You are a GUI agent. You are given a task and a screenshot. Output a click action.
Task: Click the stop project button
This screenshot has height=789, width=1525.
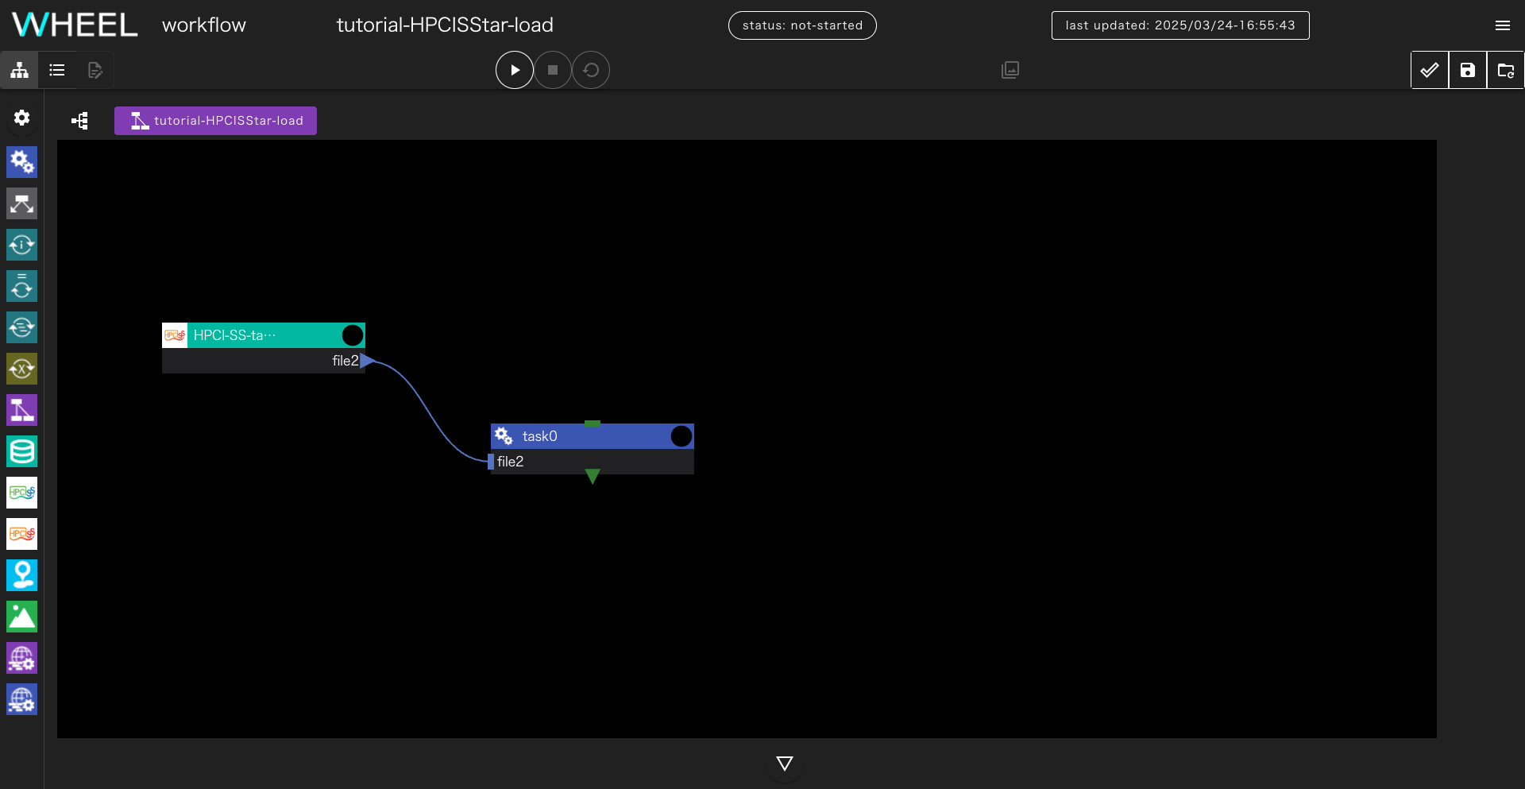pos(553,70)
